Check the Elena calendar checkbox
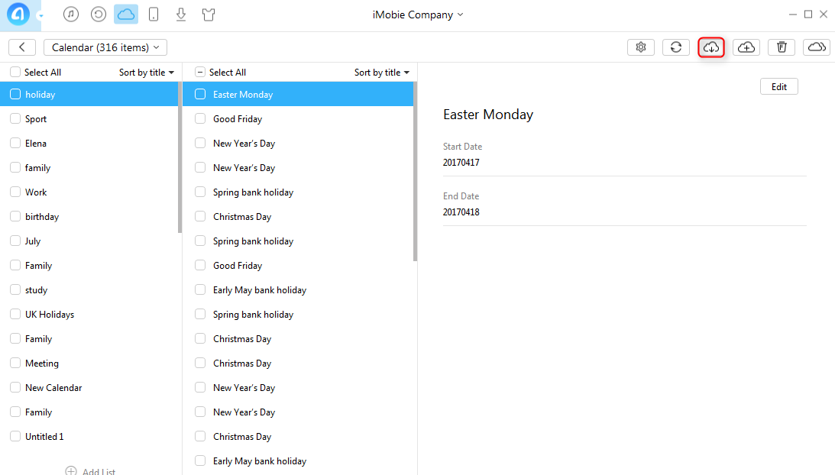835x475 pixels. coord(15,143)
